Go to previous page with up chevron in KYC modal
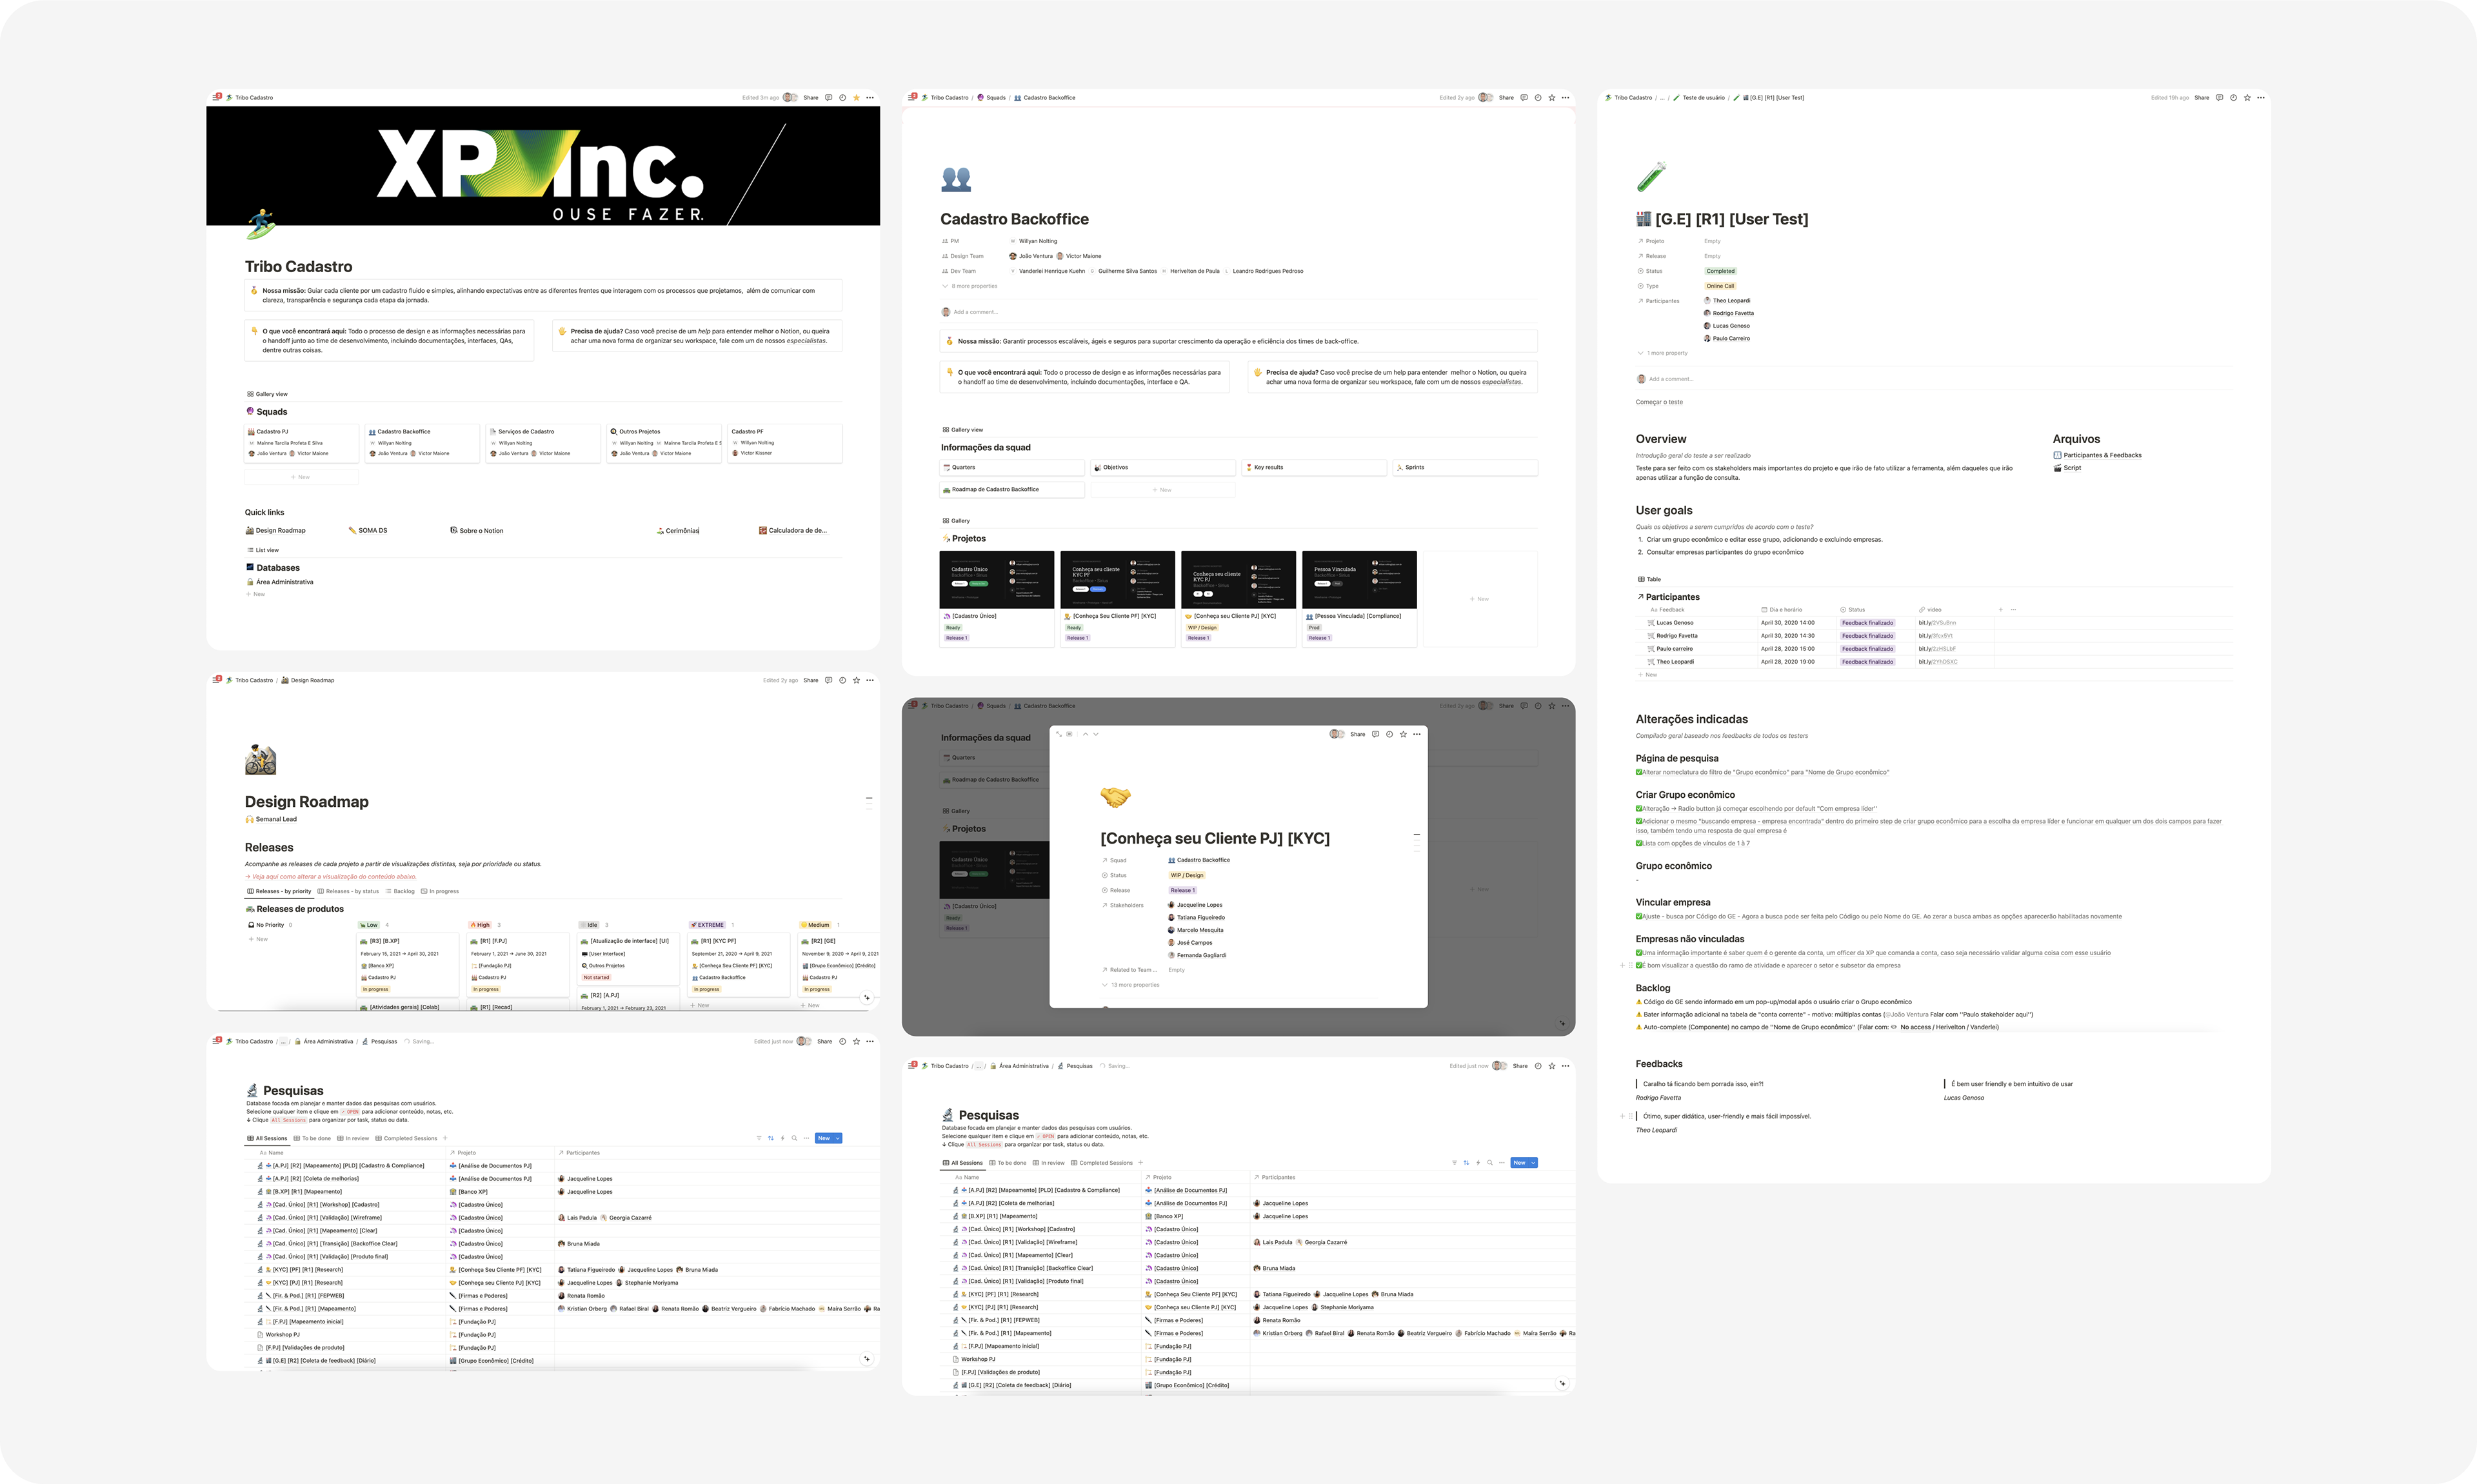Image resolution: width=2477 pixels, height=1484 pixels. tap(1086, 734)
